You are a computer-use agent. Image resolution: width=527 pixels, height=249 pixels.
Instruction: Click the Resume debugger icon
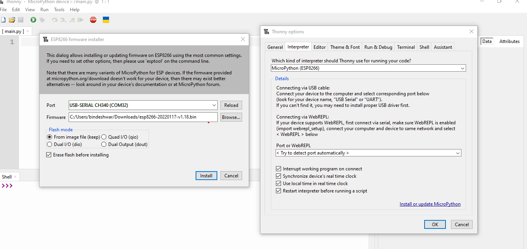80,20
